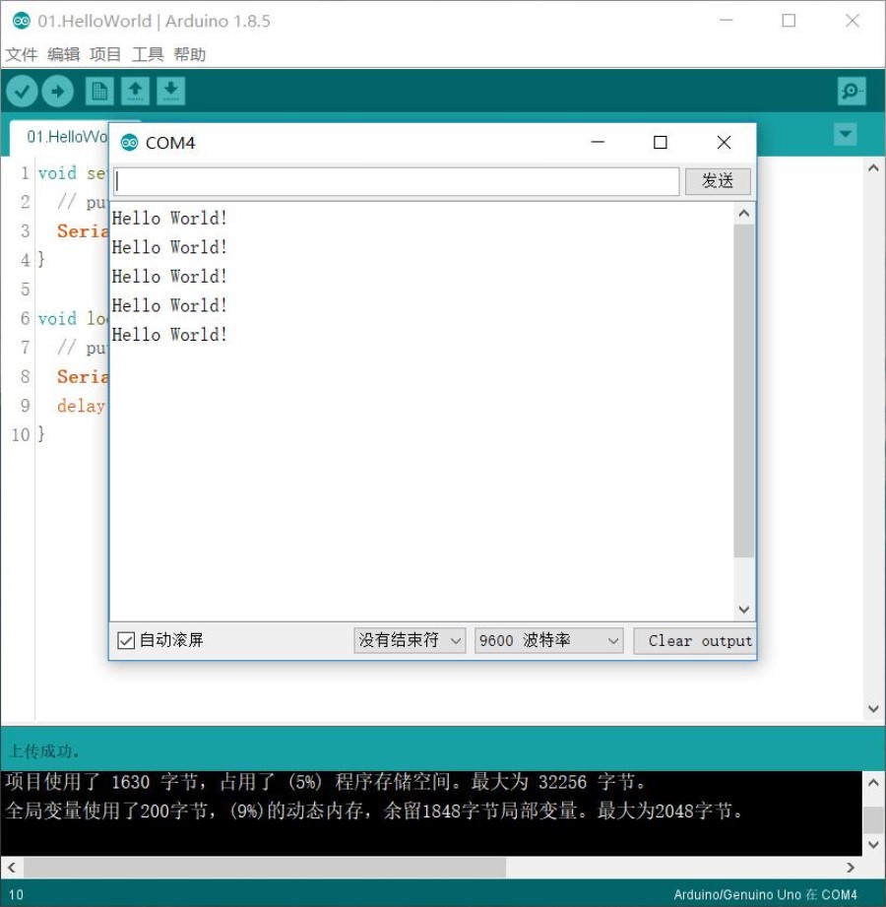Open the 帮助 menu
Screen dimensions: 886x907
tap(190, 54)
